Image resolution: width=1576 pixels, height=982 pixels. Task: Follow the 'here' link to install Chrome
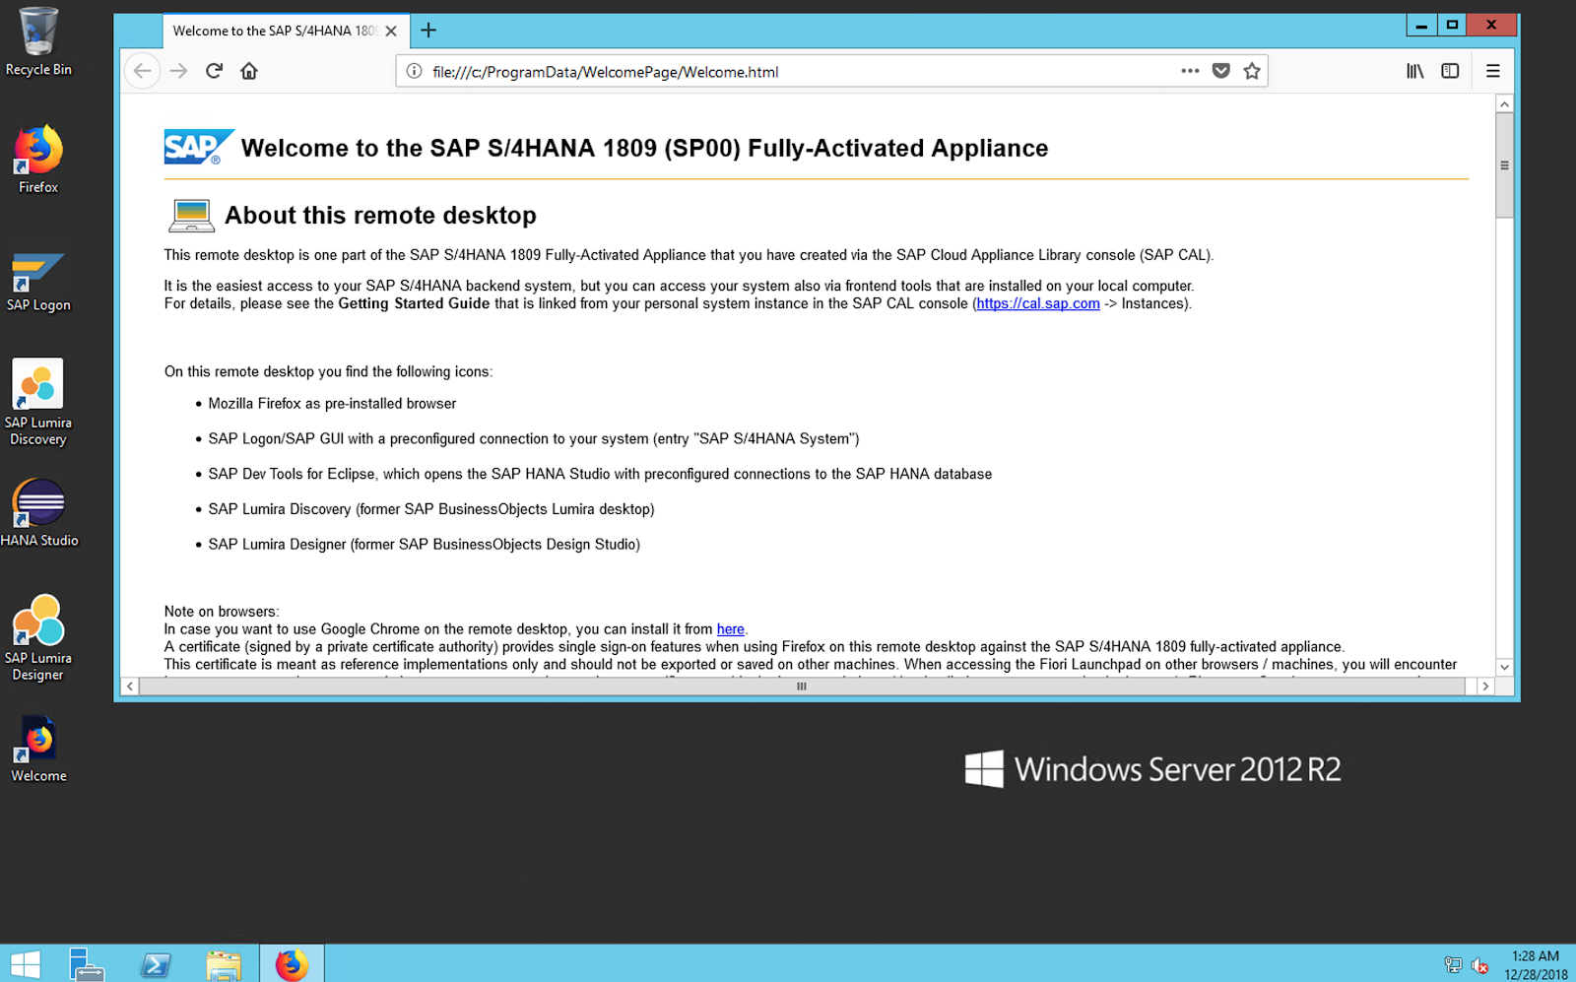click(x=731, y=629)
